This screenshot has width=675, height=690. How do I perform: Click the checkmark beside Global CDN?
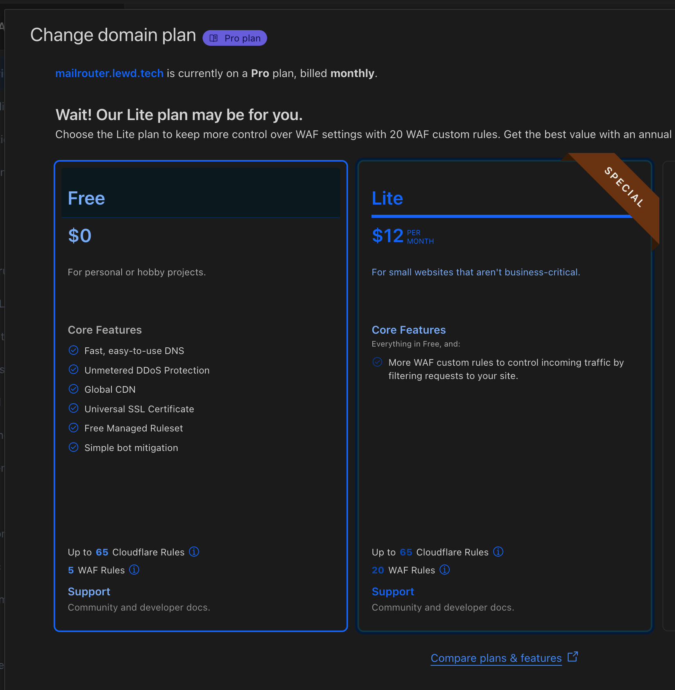[x=74, y=389]
